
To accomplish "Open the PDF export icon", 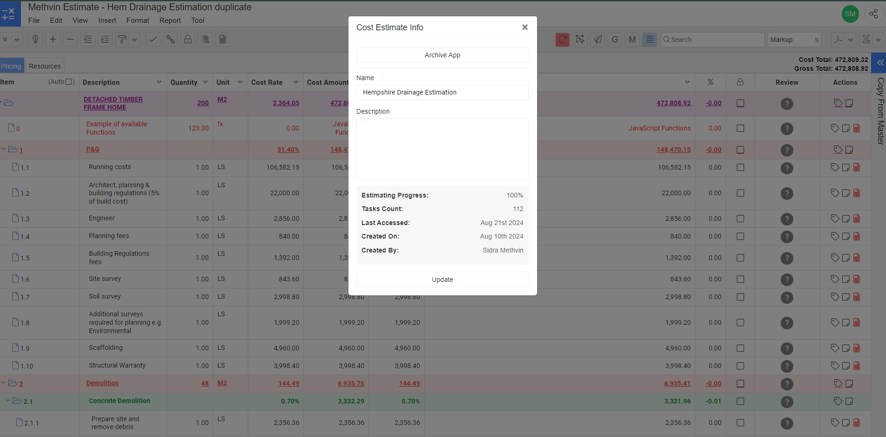I will pos(838,40).
